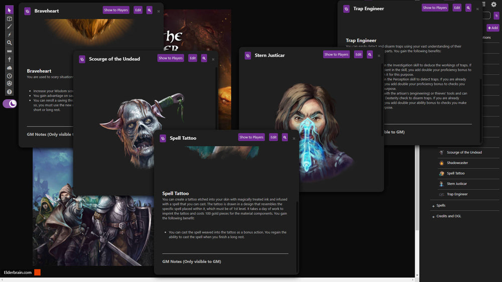
Task: Open the torch lighting tool
Action: tap(9, 60)
